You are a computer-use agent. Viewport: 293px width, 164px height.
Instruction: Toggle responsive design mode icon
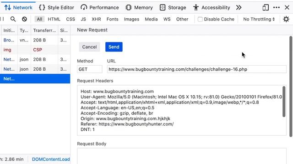[x=266, y=8]
